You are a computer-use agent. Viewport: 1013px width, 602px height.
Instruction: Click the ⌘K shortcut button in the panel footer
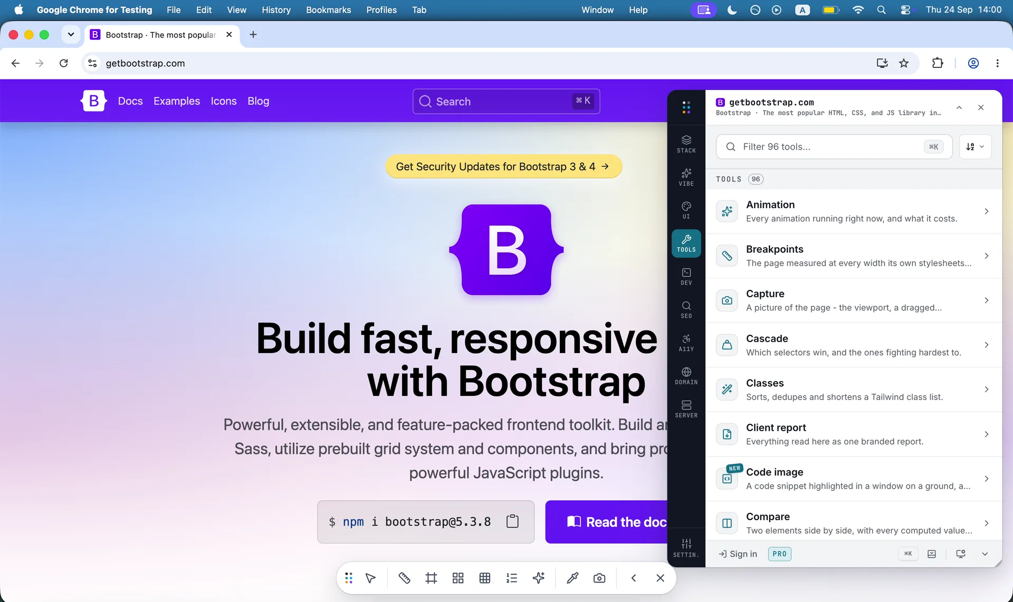(x=908, y=554)
